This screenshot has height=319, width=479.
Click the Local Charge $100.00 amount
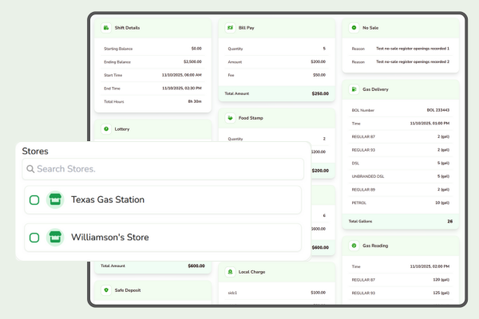pos(318,293)
